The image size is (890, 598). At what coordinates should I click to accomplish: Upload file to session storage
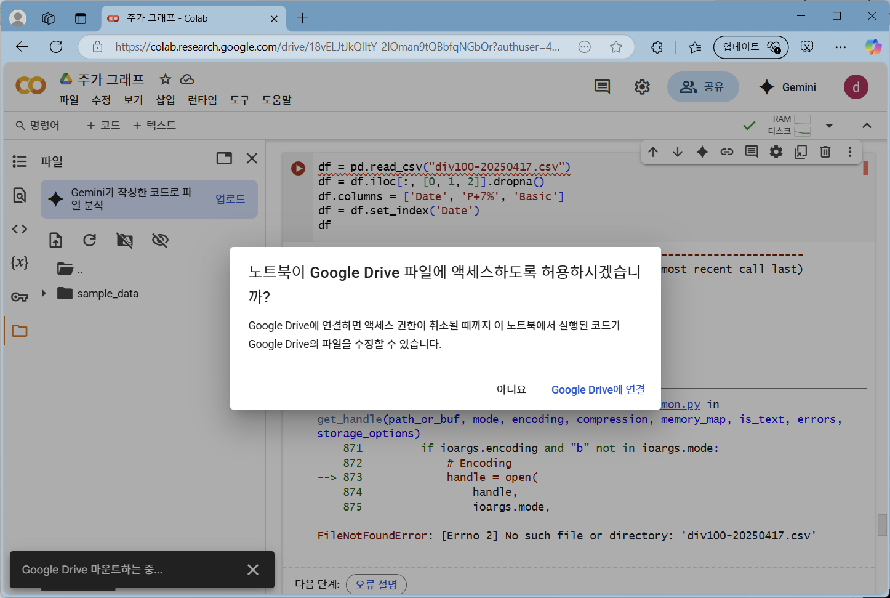(56, 240)
